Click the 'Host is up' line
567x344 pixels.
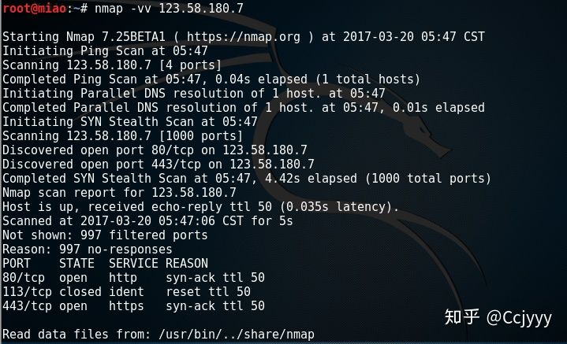[x=200, y=206]
